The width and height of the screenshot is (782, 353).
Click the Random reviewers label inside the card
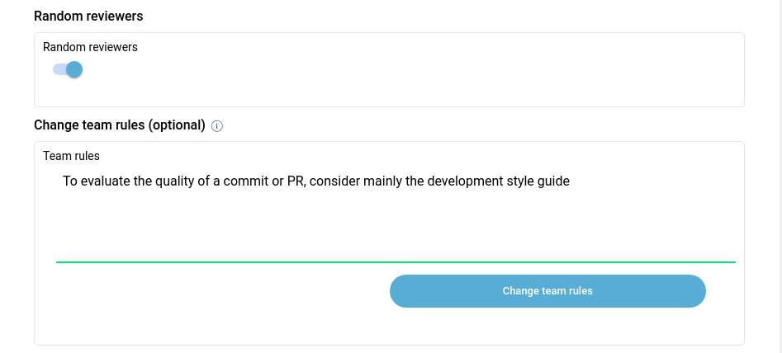pyautogui.click(x=90, y=47)
